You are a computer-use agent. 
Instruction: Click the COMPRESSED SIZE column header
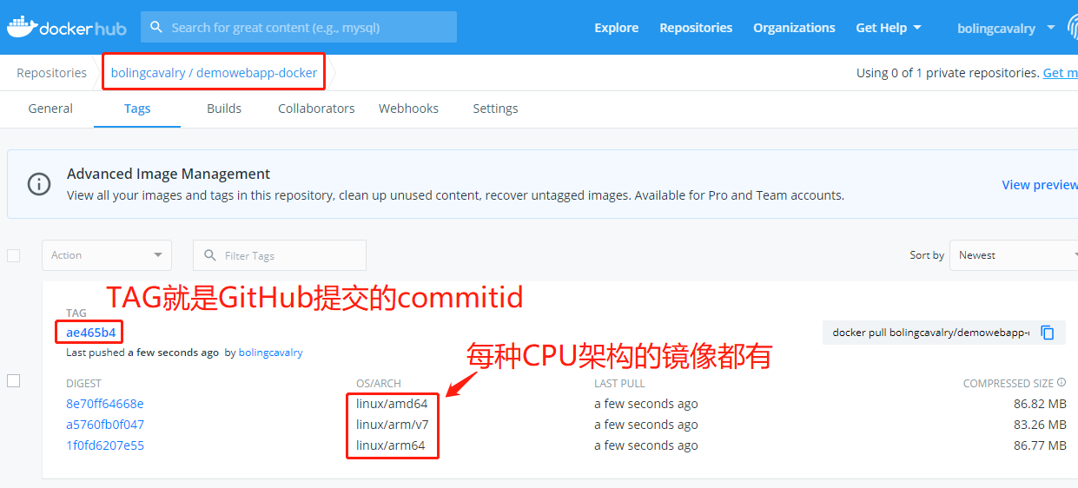point(1009,383)
